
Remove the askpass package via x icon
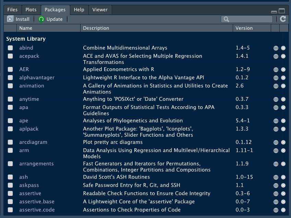pos(283,186)
